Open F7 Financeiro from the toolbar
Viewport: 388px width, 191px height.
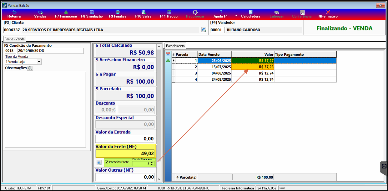coord(66,14)
